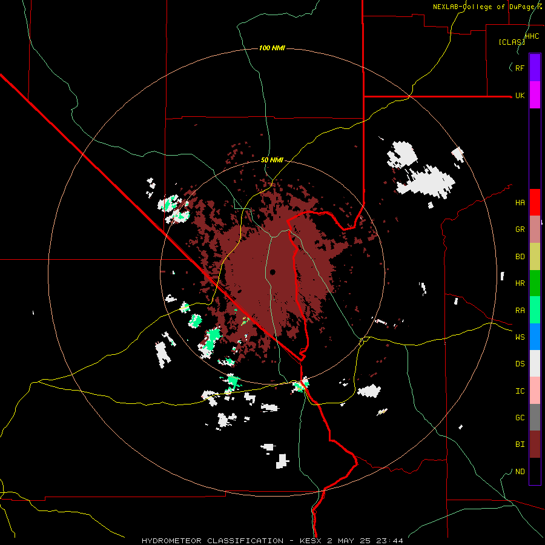Click the BD legend label
The height and width of the screenshot is (545, 545).
520,257
